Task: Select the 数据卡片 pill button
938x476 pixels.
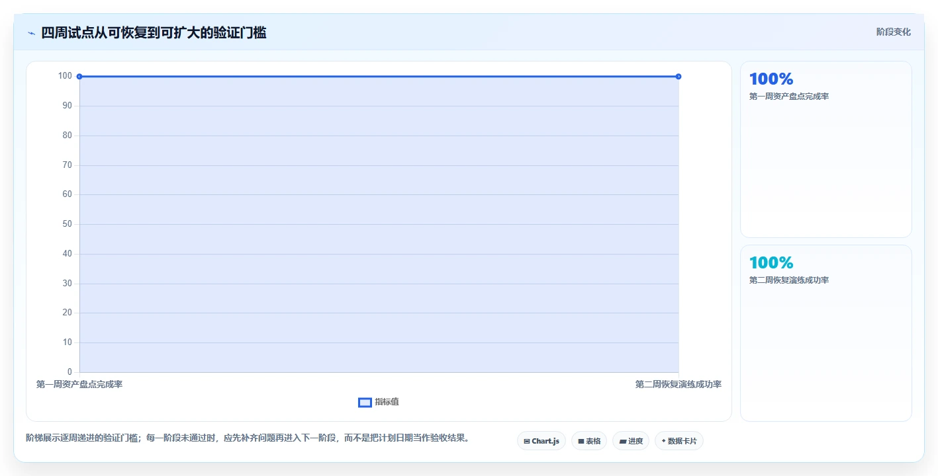Action: [679, 441]
